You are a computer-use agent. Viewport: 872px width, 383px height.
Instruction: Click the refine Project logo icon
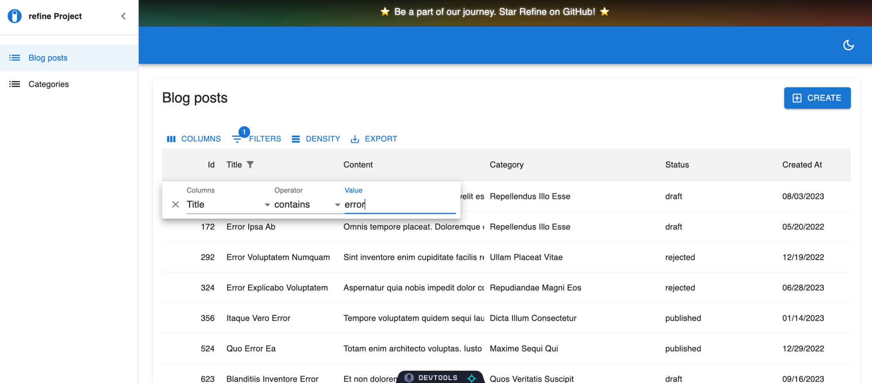tap(14, 16)
